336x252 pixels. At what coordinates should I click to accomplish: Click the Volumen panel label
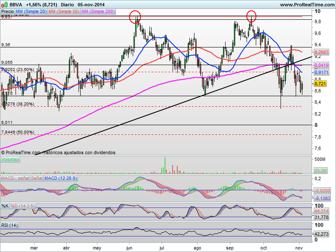(x=10, y=160)
